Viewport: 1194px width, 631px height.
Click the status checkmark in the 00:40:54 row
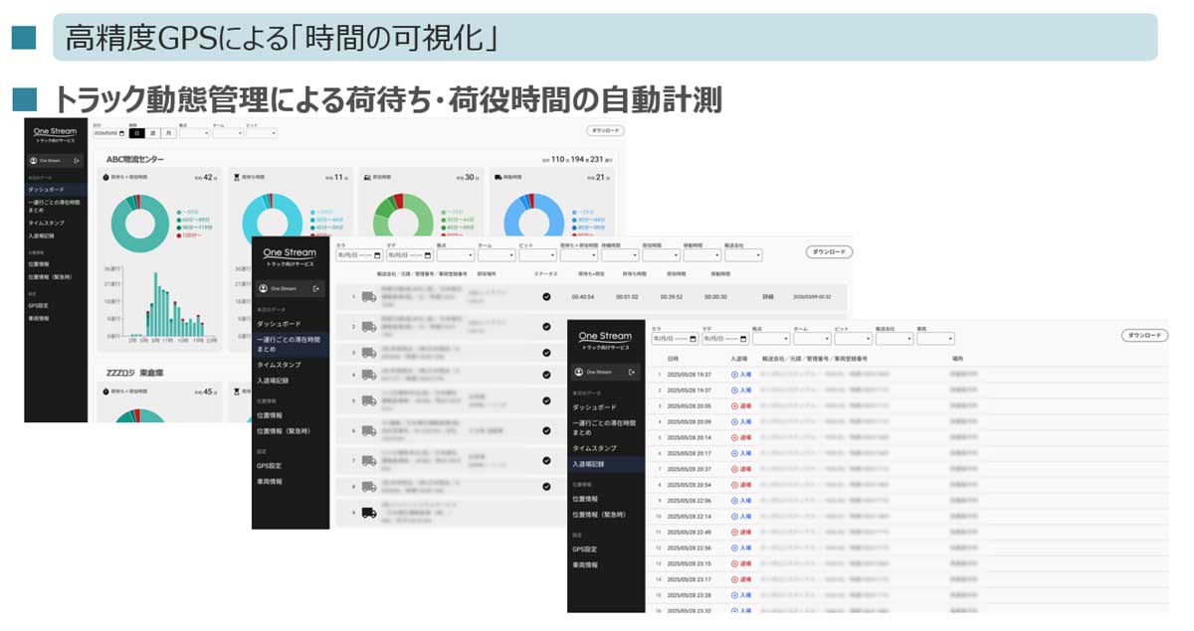[546, 296]
